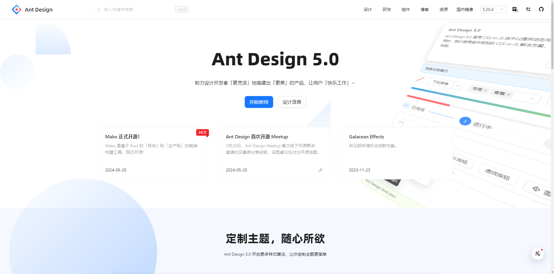Viewport: 554px width, 274px height.
Task: Open the 博客 menu item
Action: (425, 9)
